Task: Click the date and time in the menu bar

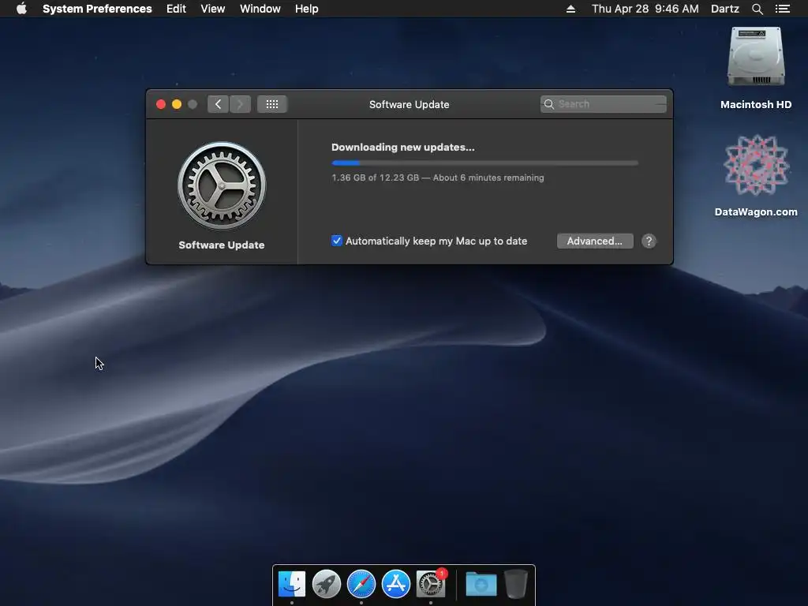Action: [x=645, y=9]
